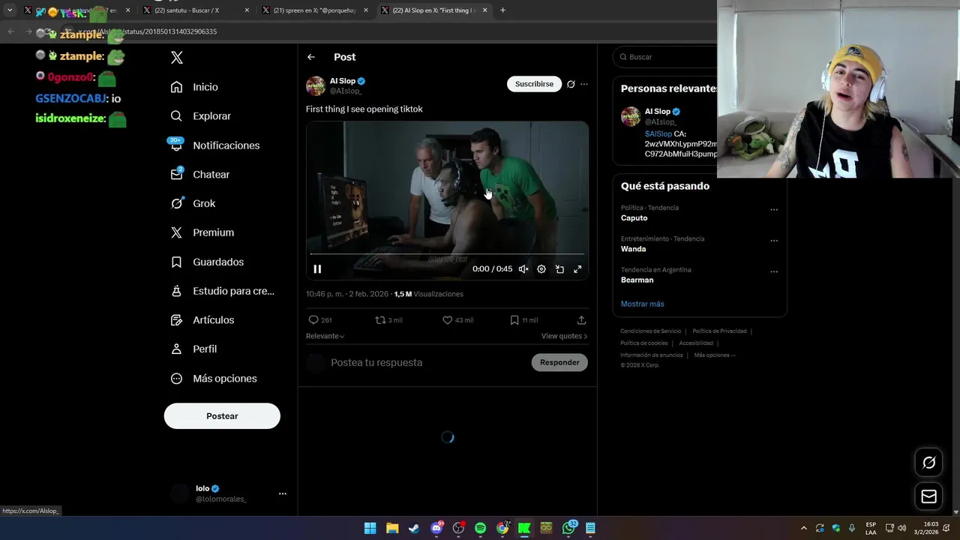Switch to the santutu - Buscar tab
This screenshot has width=960, height=540.
(196, 10)
